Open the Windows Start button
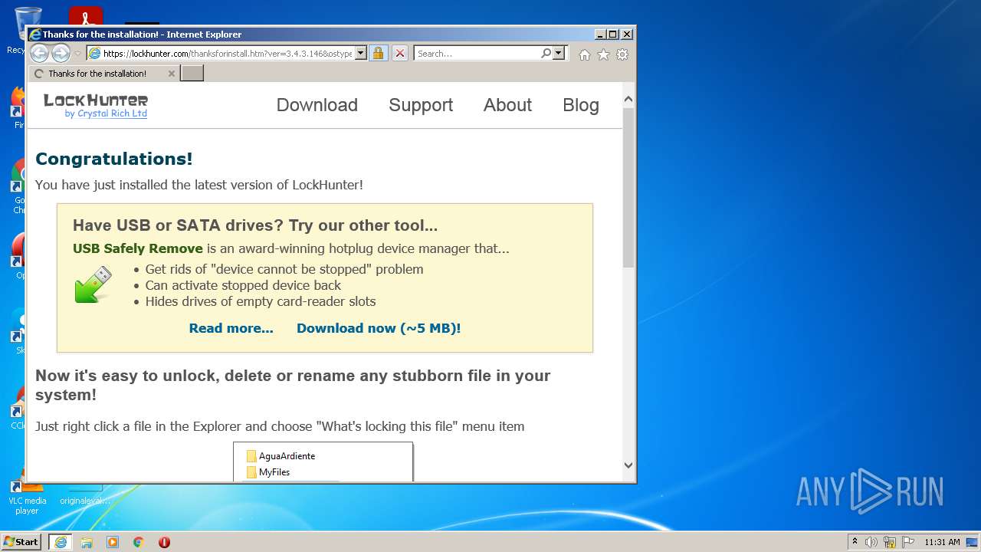The height and width of the screenshot is (552, 981). pyautogui.click(x=21, y=542)
